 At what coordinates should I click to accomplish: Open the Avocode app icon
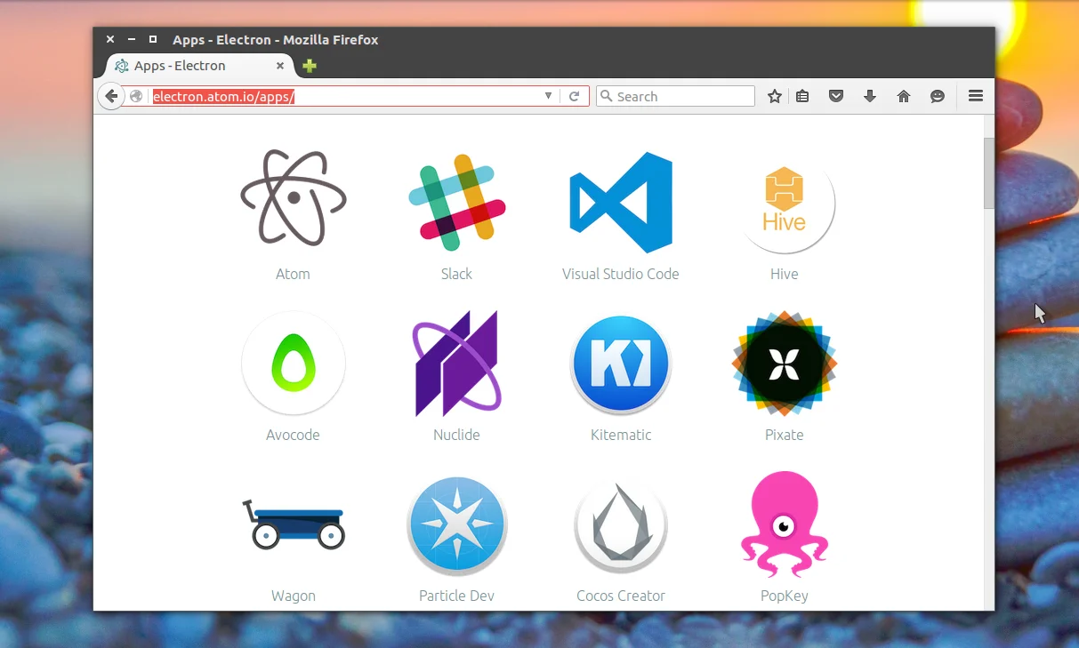click(293, 363)
